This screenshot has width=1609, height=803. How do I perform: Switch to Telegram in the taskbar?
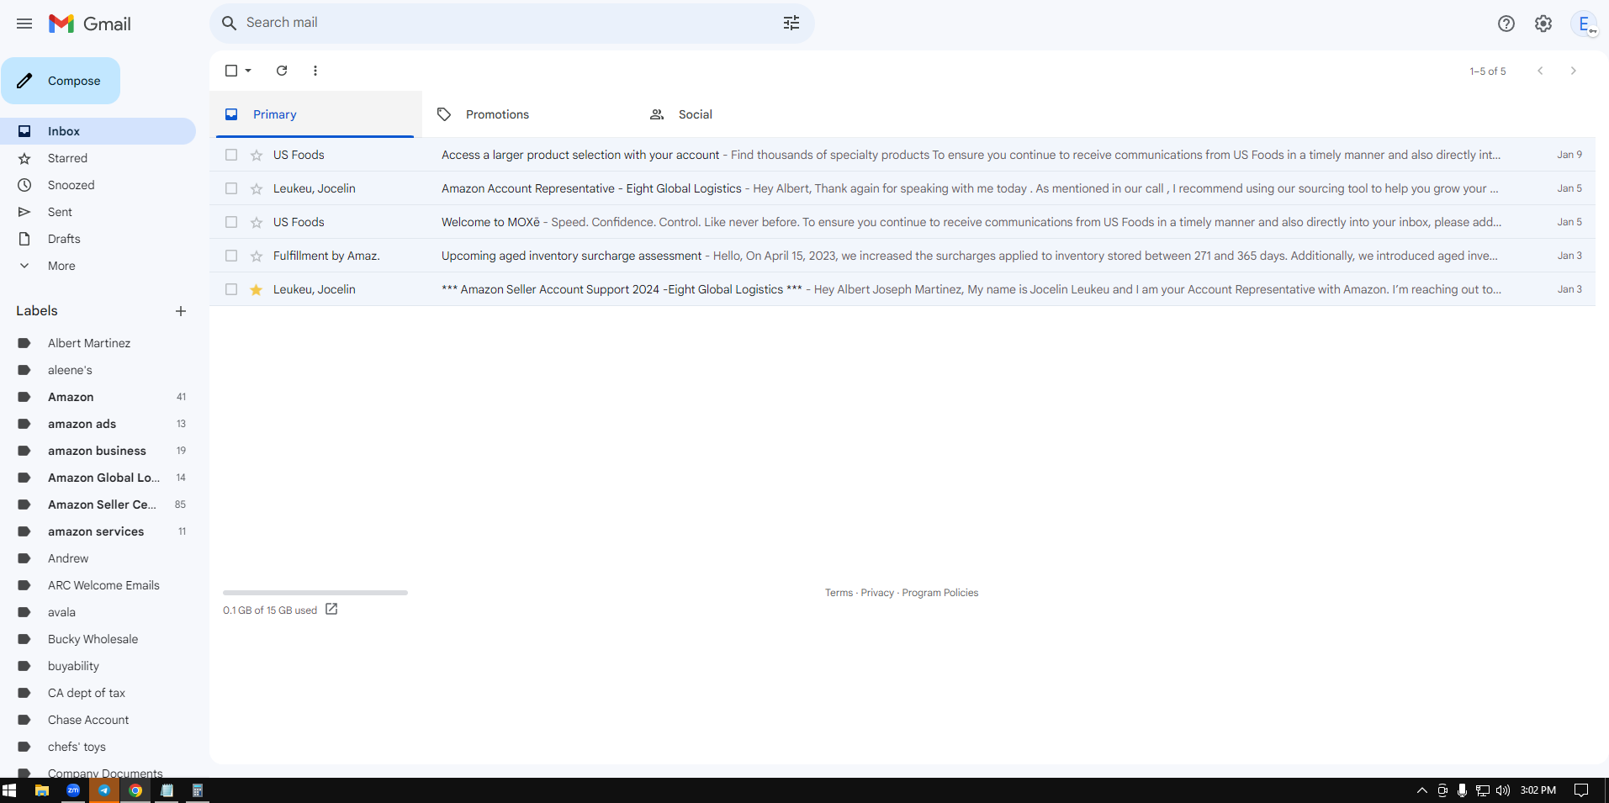tap(104, 790)
